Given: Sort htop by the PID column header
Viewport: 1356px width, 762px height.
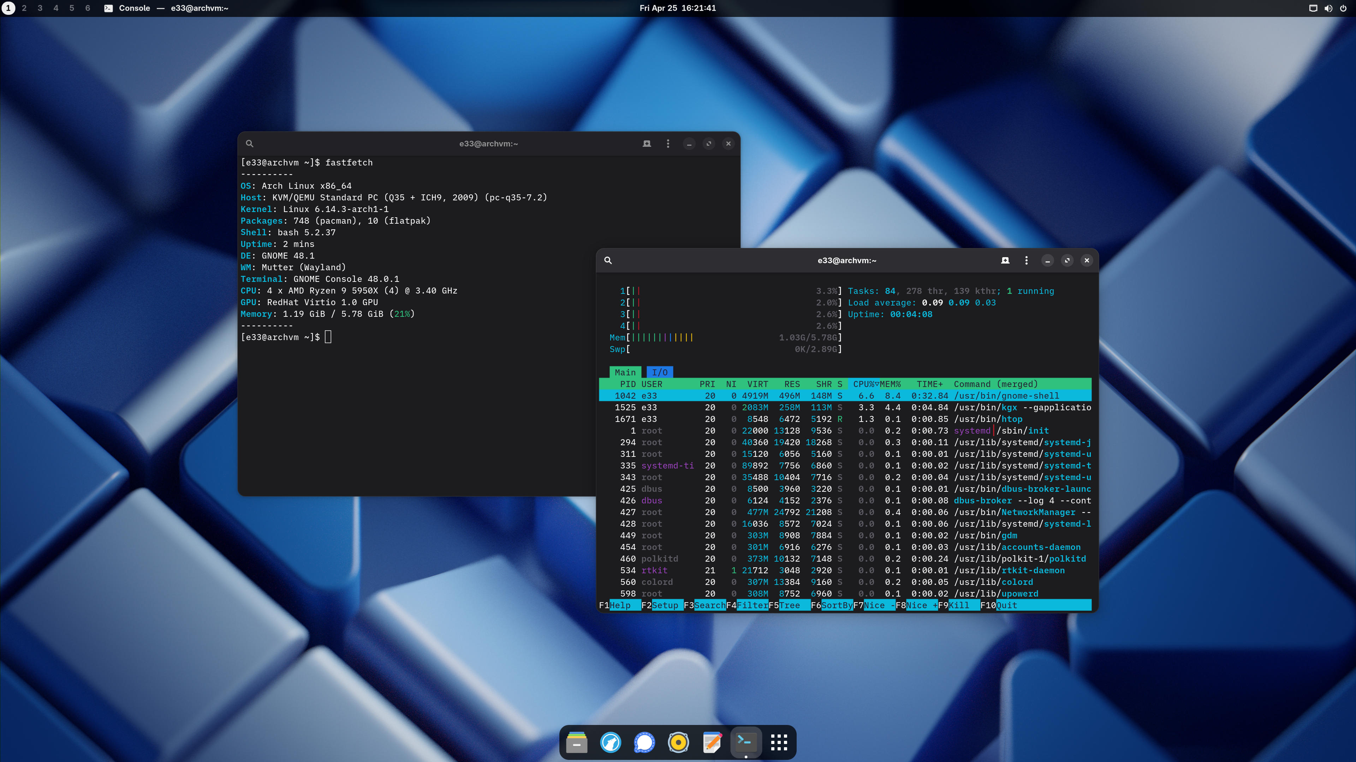Looking at the screenshot, I should [628, 384].
